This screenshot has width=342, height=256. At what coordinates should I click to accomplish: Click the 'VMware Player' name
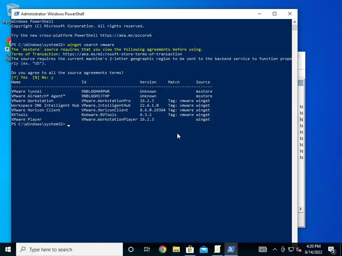click(26, 120)
